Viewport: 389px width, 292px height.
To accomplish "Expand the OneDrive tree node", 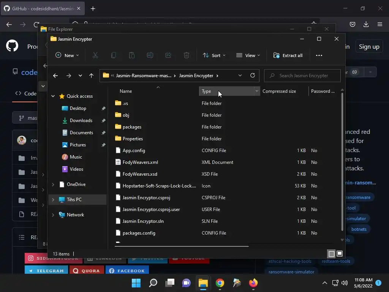I will click(x=53, y=184).
